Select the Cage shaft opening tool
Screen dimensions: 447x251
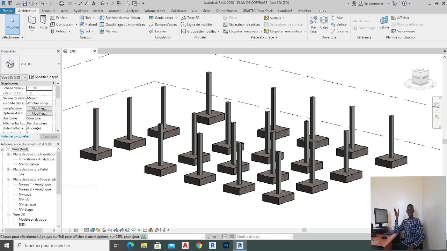click(324, 23)
